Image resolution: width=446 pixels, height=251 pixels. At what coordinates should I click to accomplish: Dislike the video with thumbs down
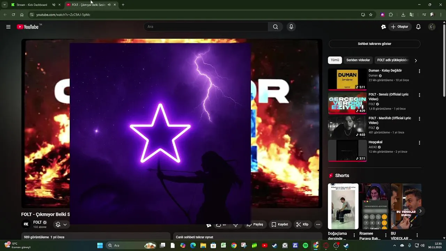(x=236, y=225)
